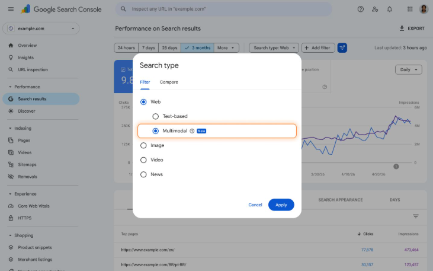433x271 pixels.
Task: Select the News search type radio
Action: (143, 174)
